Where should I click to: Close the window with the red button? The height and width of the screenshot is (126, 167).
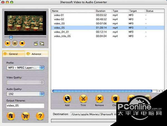[3, 2]
